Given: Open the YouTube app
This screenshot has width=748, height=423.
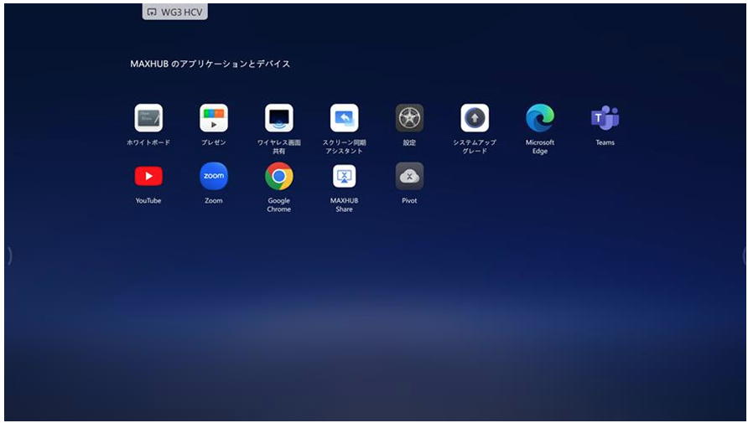Looking at the screenshot, I should click(148, 176).
